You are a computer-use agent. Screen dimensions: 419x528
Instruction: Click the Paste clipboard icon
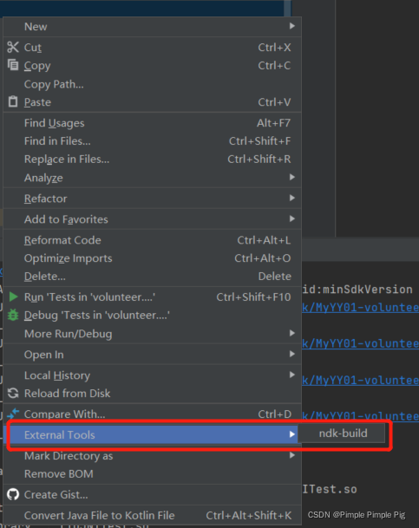click(13, 101)
